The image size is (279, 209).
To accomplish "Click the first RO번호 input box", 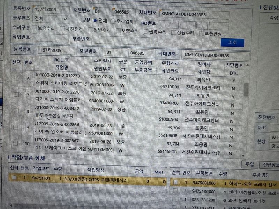I will point(169,24).
